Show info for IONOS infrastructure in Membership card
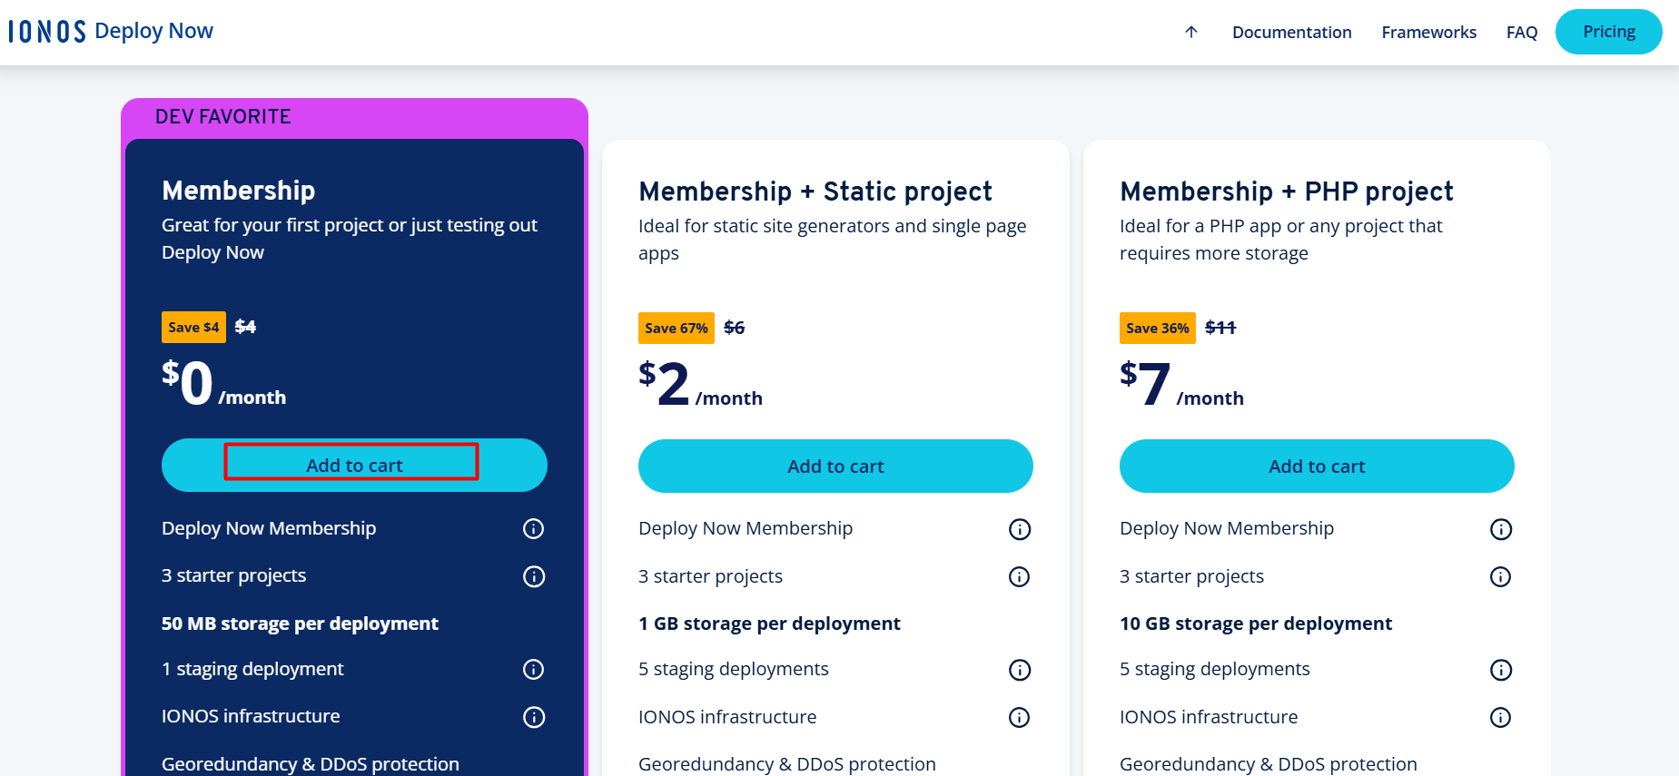Screen dimensions: 1679x776 (x=534, y=717)
